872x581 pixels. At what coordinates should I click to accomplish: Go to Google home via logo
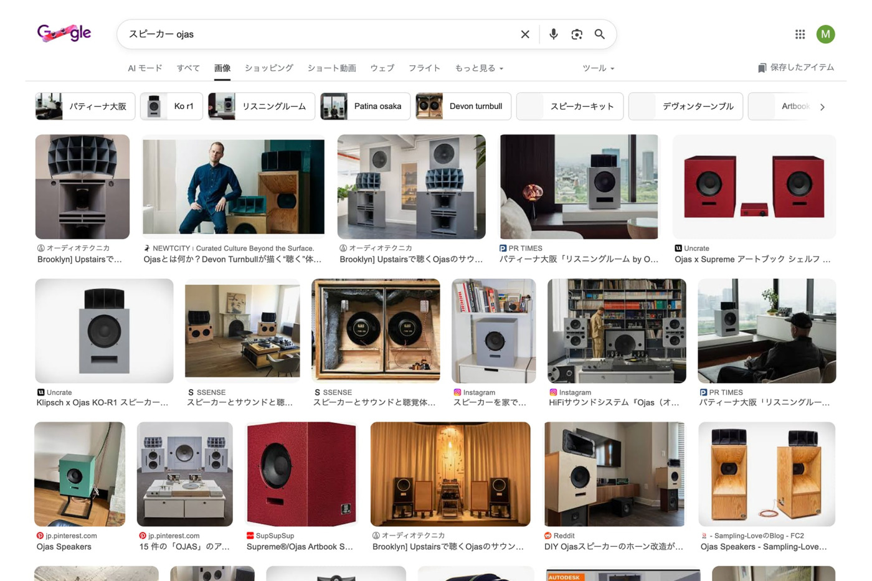pos(64,33)
